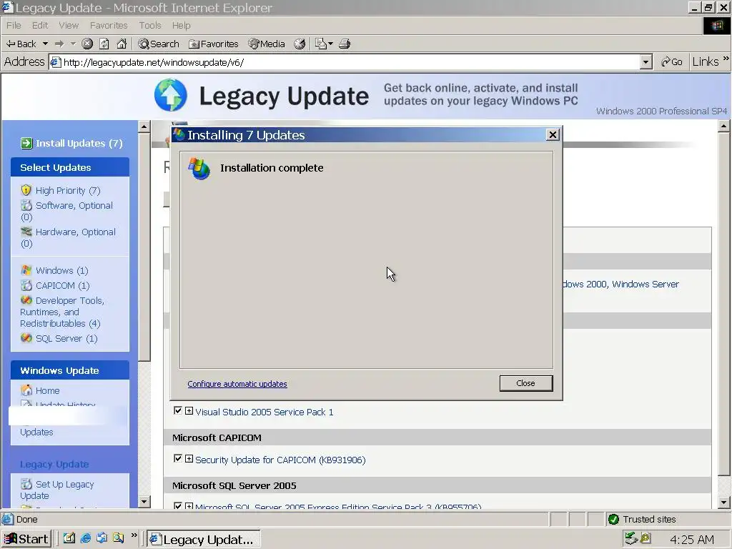Expand Security Update for CAPICOM details
Screen dimensions: 732x549
pyautogui.click(x=189, y=459)
